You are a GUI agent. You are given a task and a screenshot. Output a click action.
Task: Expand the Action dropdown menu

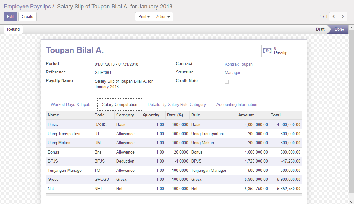163,17
